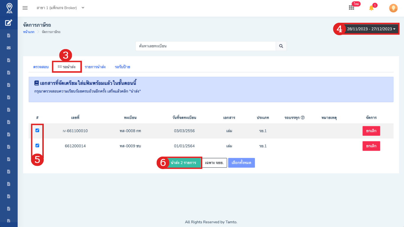
Task: Click the วันที่จดทะเบียน column header
Action: pos(184,118)
